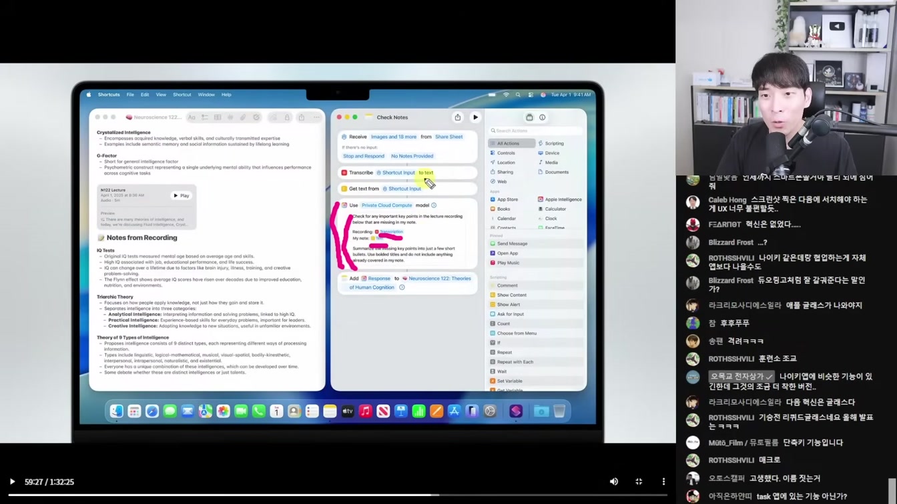Open the Help menu
The image size is (897, 504).
(226, 95)
